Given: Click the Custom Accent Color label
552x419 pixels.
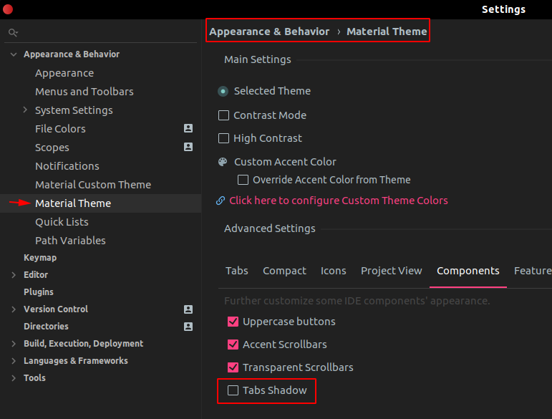Looking at the screenshot, I should click(285, 162).
